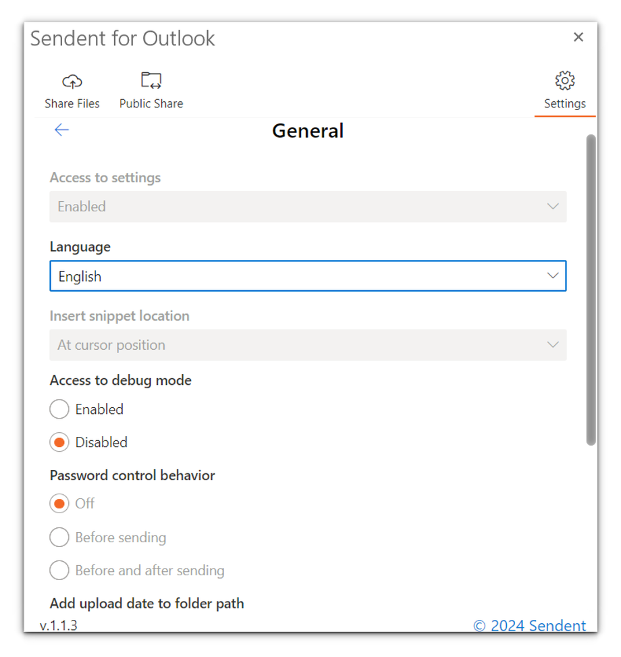This screenshot has height=657, width=621.
Task: Click the version number v.1.1.3 text
Action: pyautogui.click(x=59, y=626)
